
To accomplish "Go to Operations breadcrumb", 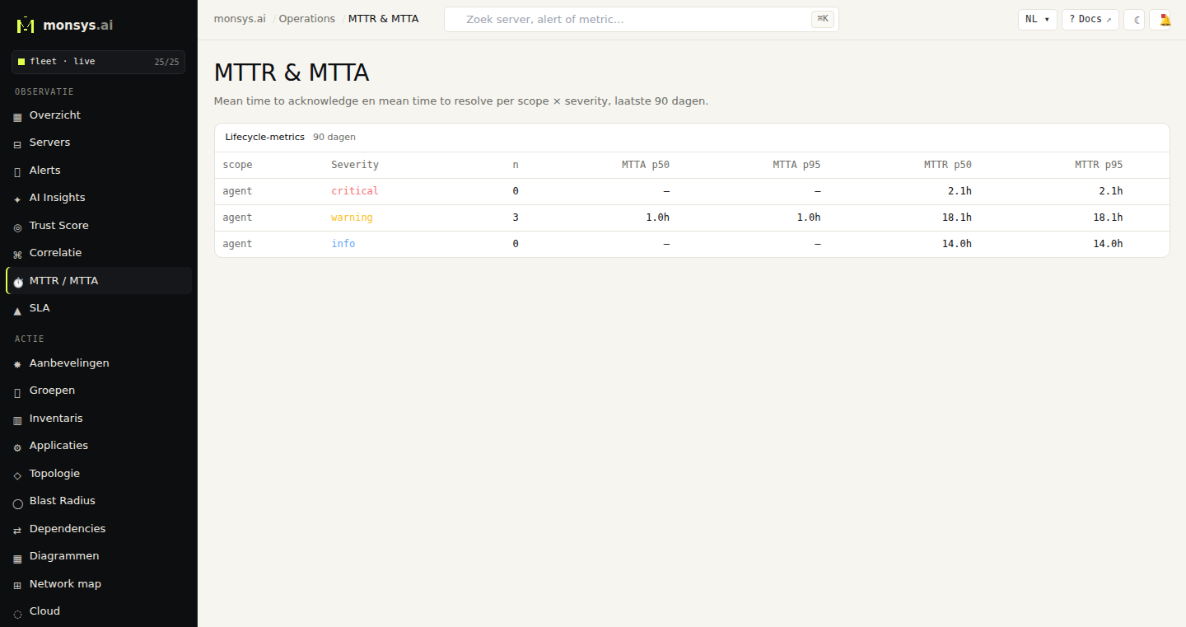I will click(306, 18).
